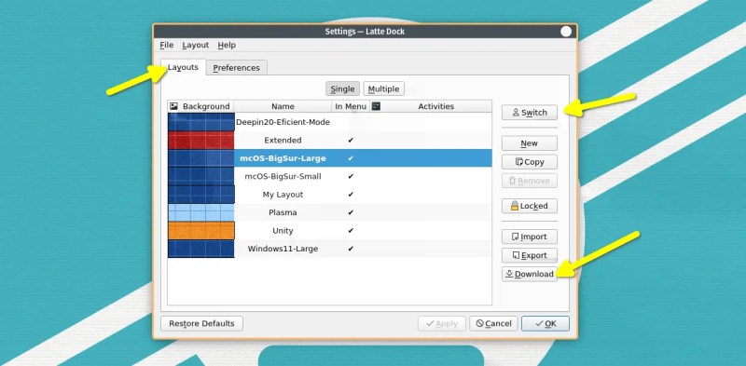
Task: Click the Activities column header icon
Action: coord(376,106)
